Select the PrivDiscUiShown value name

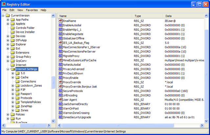(x=73, y=74)
